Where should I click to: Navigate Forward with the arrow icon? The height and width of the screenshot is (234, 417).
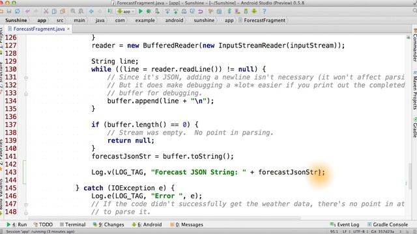[100, 12]
